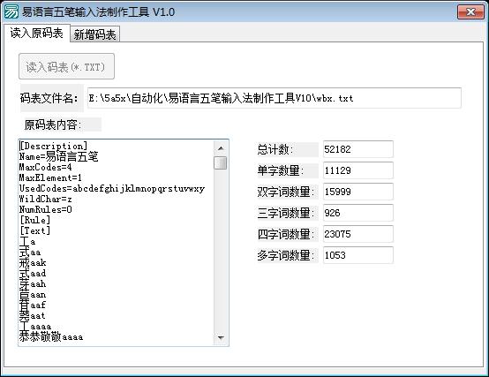Click the 码表文件名 path input field
This screenshot has height=377, width=489.
(275, 98)
